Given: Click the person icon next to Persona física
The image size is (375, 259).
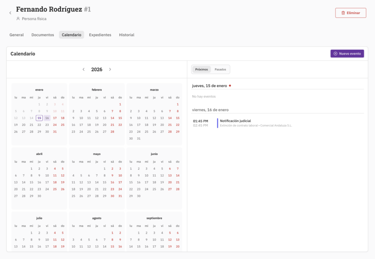Looking at the screenshot, I should pos(18,19).
